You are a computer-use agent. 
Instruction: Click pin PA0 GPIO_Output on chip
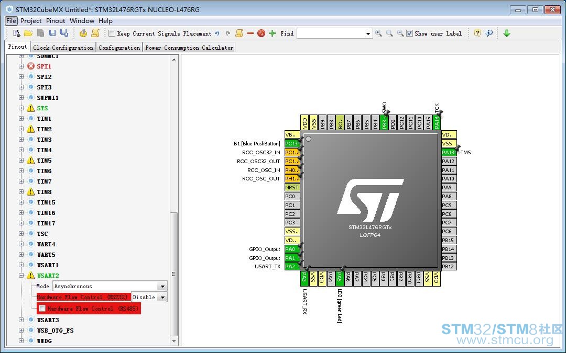[x=292, y=249]
